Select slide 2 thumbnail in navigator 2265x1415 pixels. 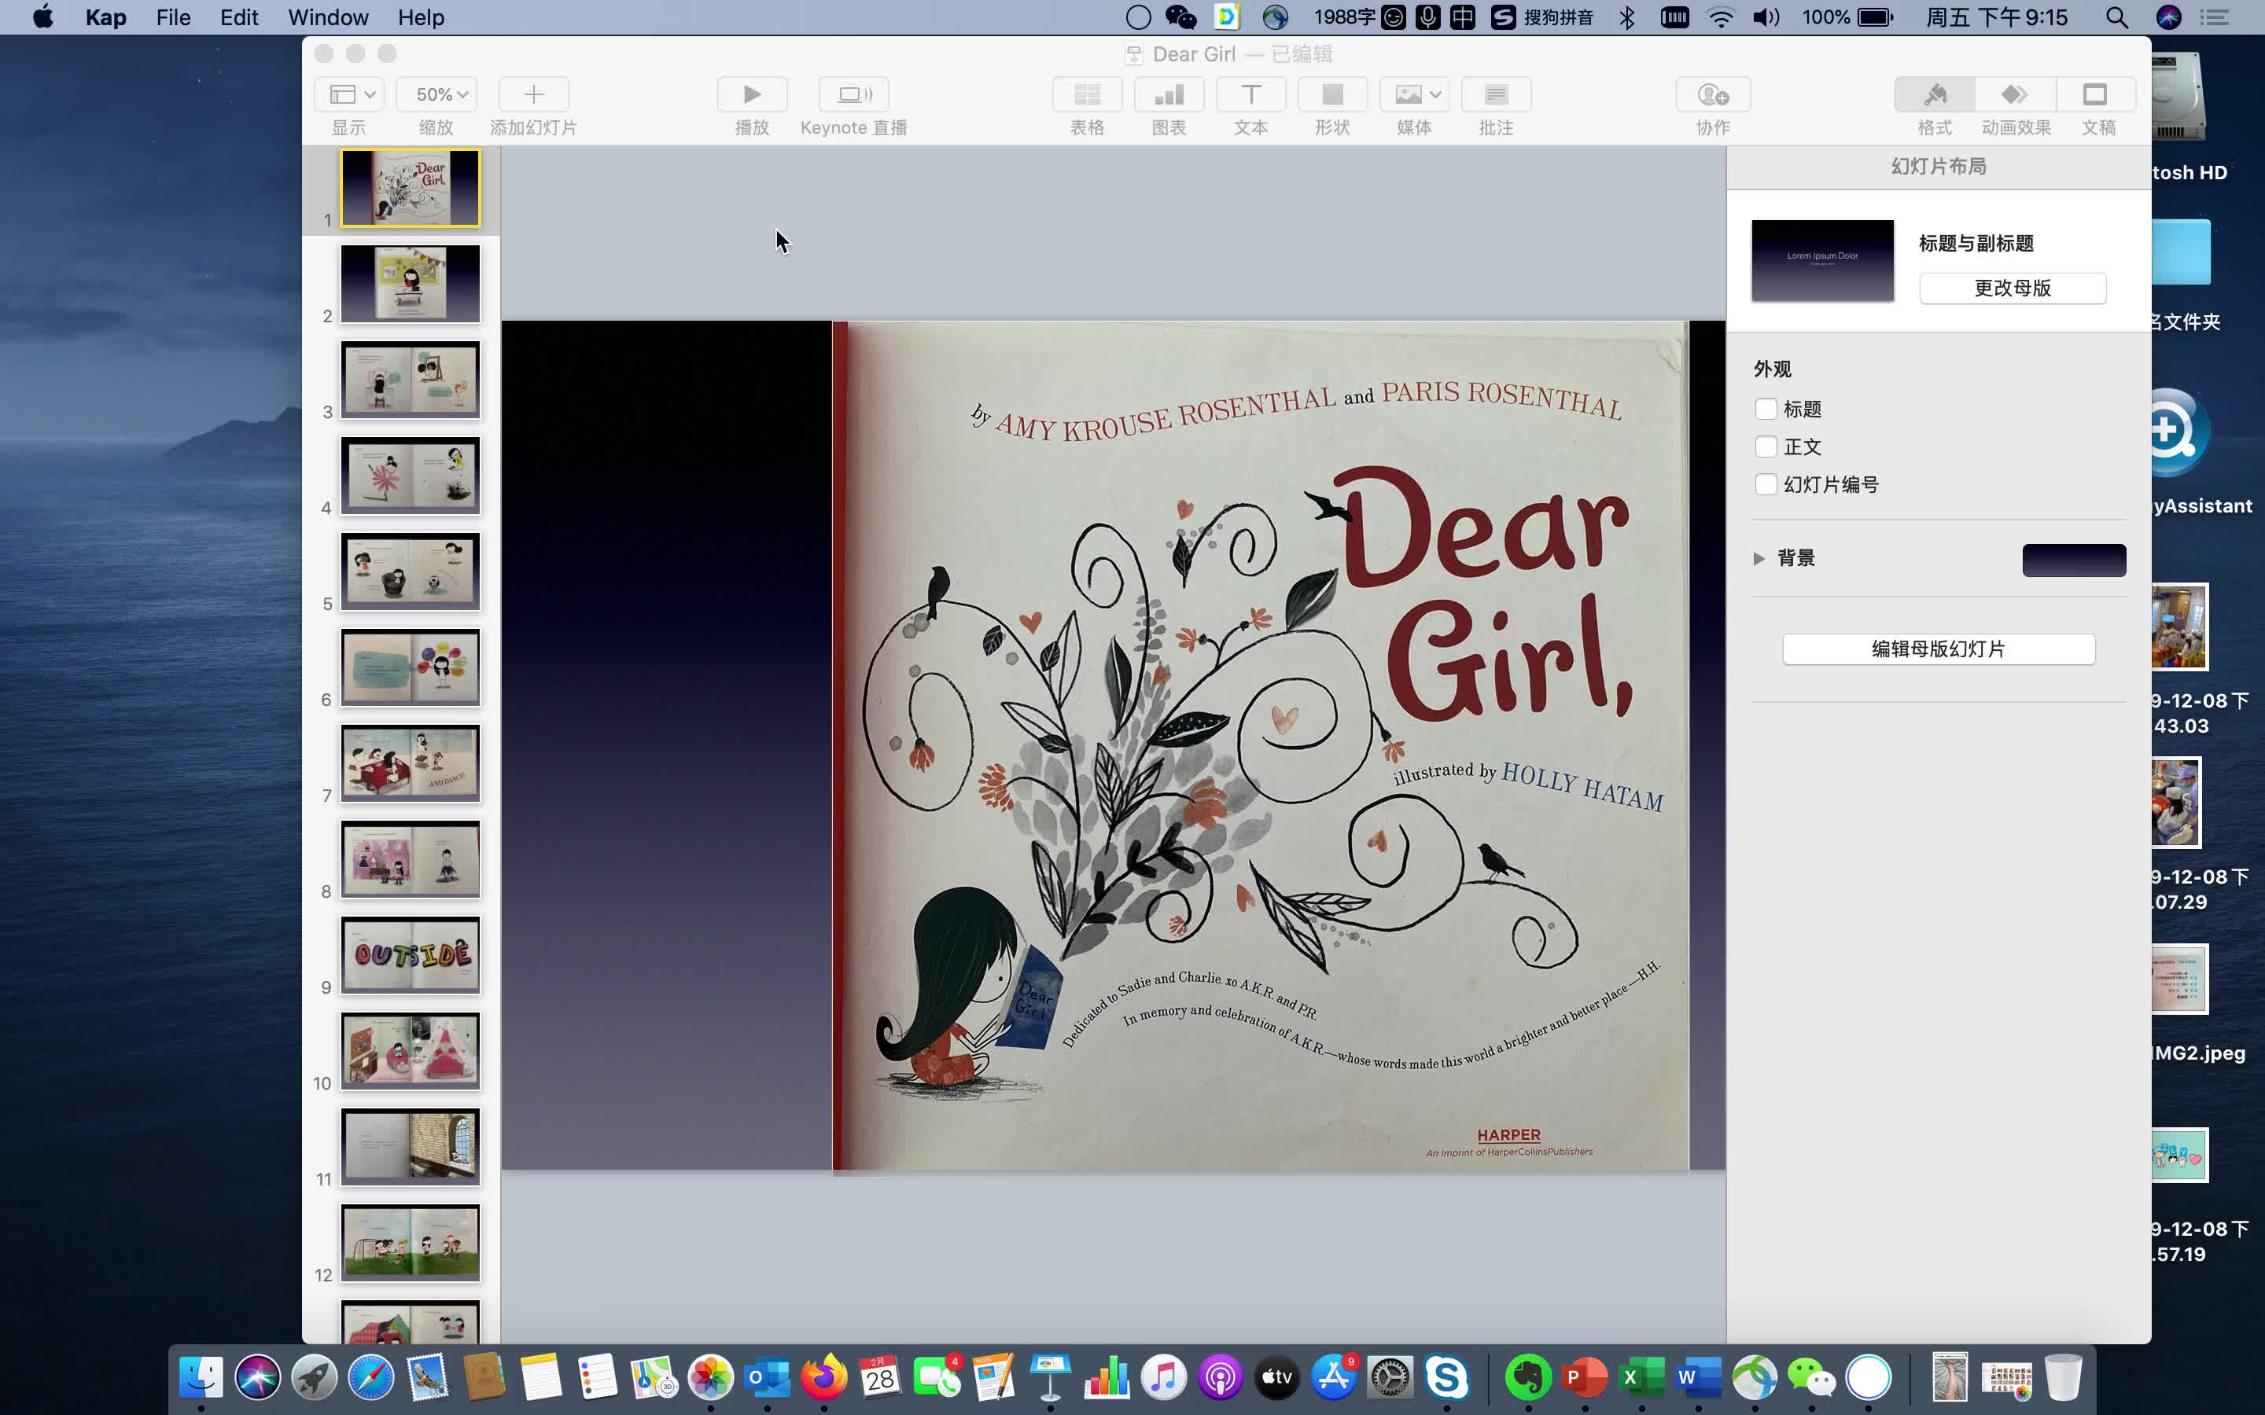(410, 284)
